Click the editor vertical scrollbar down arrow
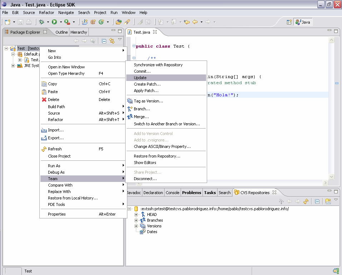Screen dimensions: 342x275 [x=331, y=177]
